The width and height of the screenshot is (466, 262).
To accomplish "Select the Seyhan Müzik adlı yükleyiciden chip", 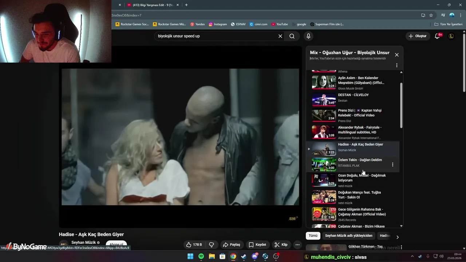I will (x=349, y=236).
